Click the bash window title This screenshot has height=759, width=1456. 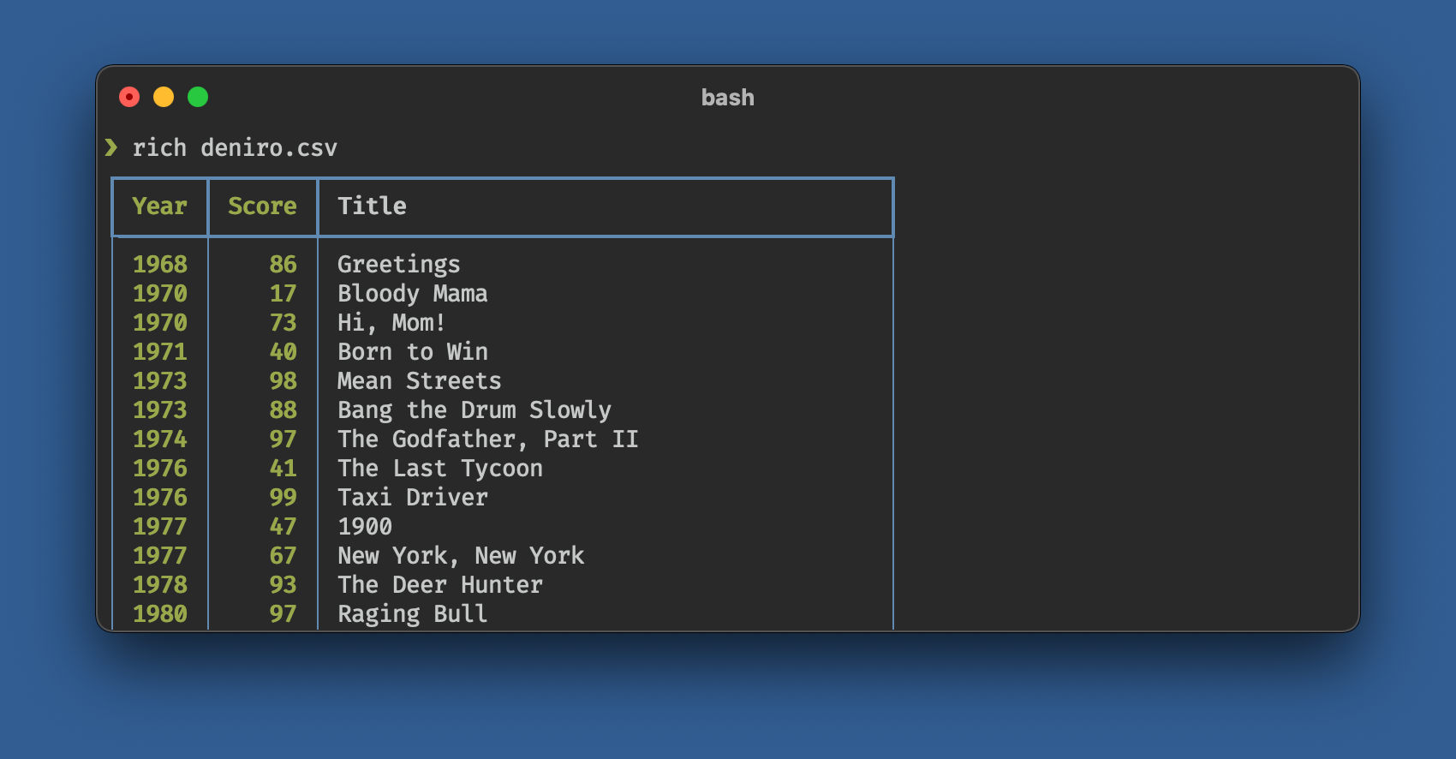(727, 98)
